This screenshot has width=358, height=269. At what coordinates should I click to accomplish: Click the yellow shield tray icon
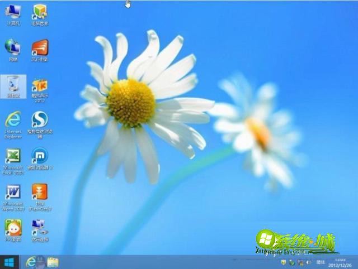click(284, 262)
